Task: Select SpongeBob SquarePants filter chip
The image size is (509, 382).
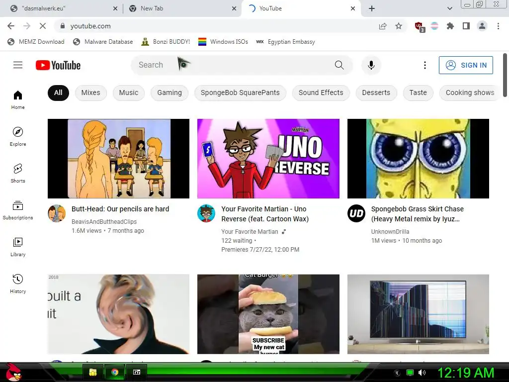Action: pyautogui.click(x=240, y=93)
